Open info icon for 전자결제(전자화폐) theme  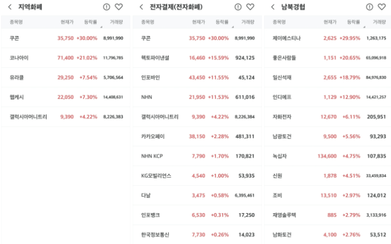pos(238,7)
